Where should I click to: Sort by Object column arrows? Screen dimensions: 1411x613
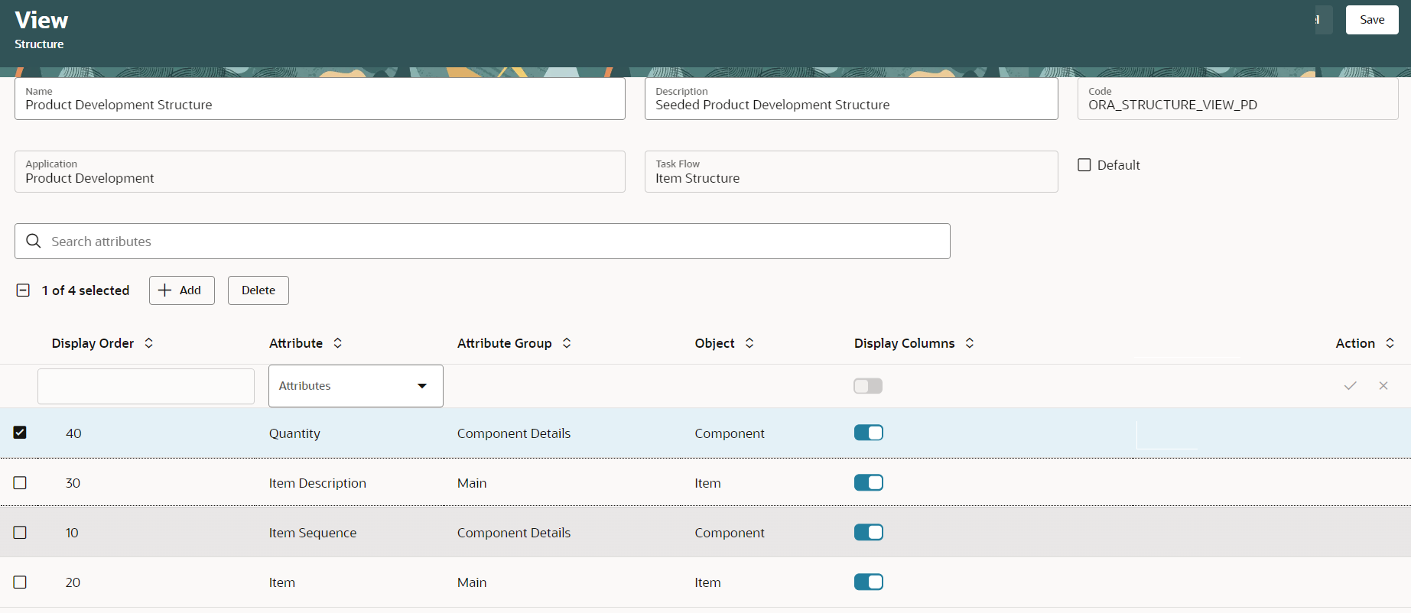pos(749,343)
